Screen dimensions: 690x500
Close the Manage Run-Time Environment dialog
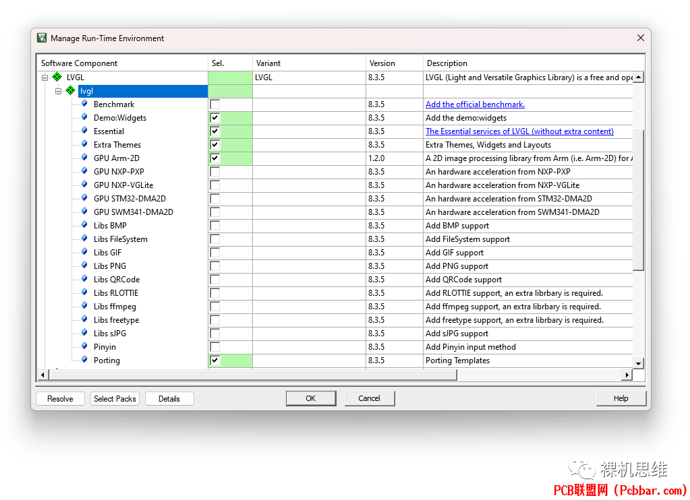pyautogui.click(x=641, y=38)
